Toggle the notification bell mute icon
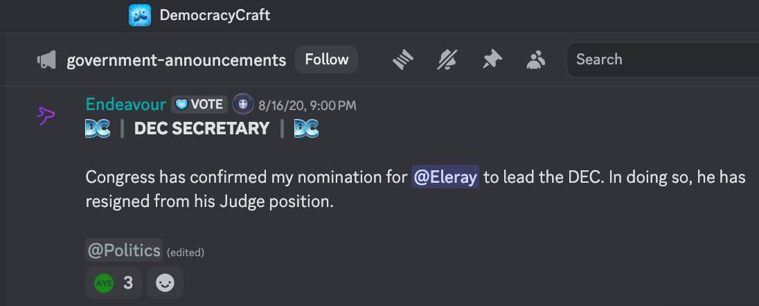The height and width of the screenshot is (306, 759). 447,60
